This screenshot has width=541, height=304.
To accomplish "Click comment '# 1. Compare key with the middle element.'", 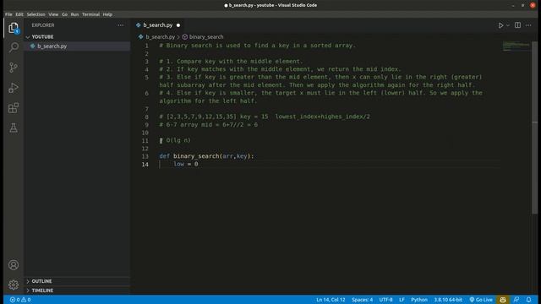I will click(x=231, y=62).
